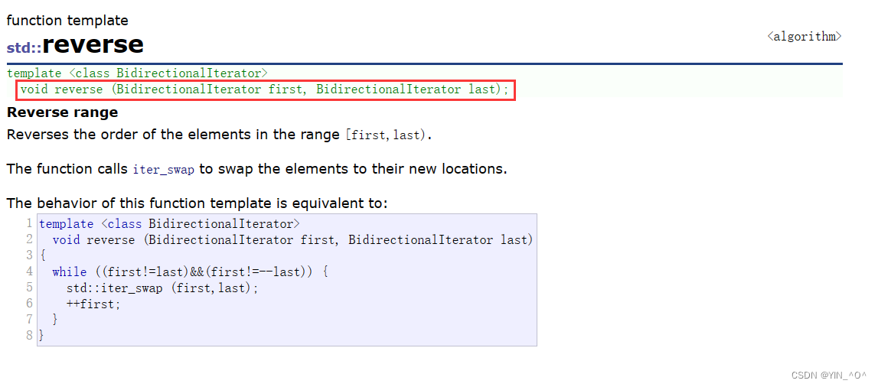Click line number 8 in code listing
The height and width of the screenshot is (387, 878).
29,336
